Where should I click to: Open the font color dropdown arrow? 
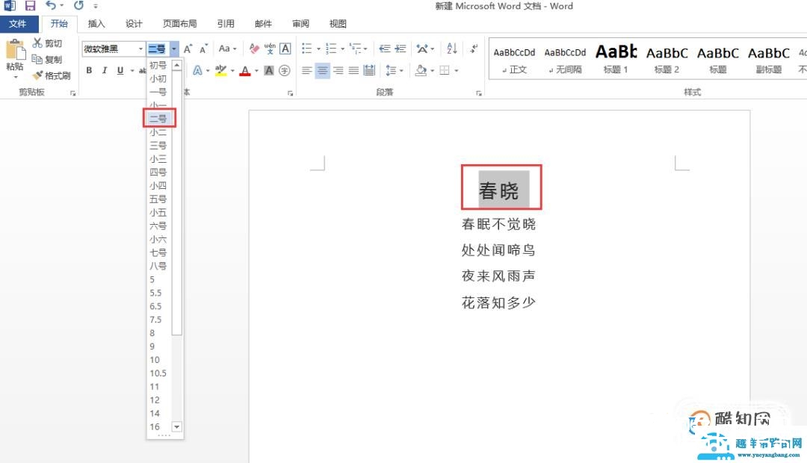(255, 69)
